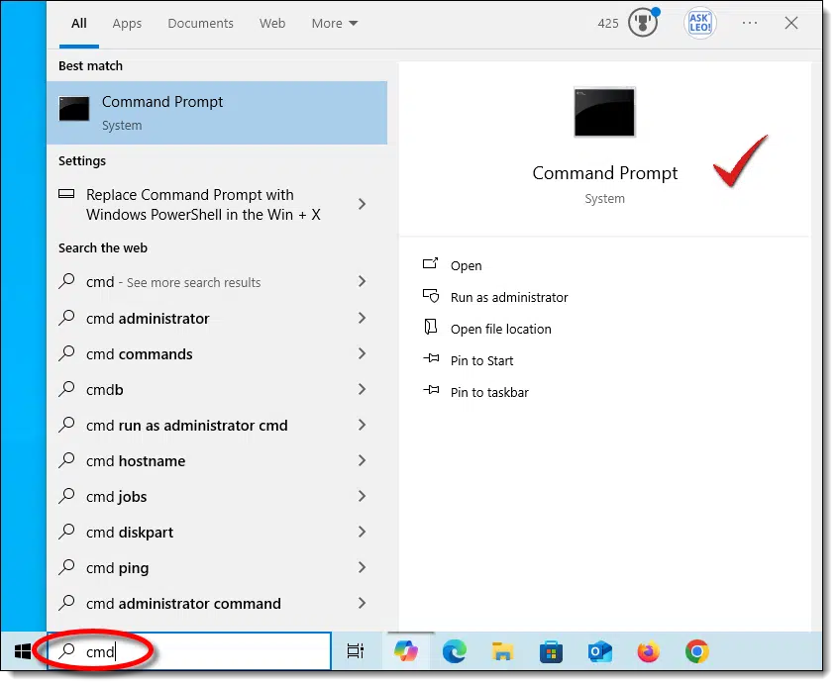The image size is (838, 686).
Task: Launch Microsoft Store from the taskbar
Action: click(x=552, y=651)
